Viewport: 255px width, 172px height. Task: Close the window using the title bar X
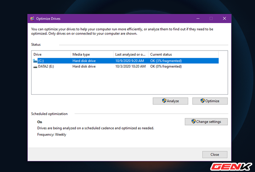coord(224,18)
